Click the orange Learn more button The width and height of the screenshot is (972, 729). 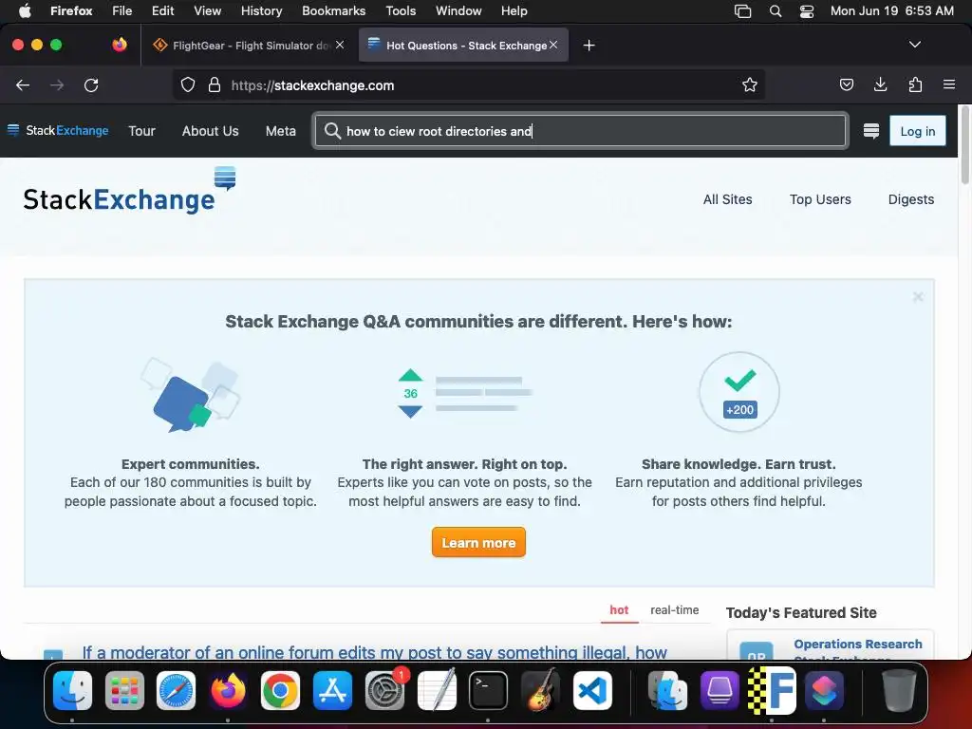pos(478,542)
